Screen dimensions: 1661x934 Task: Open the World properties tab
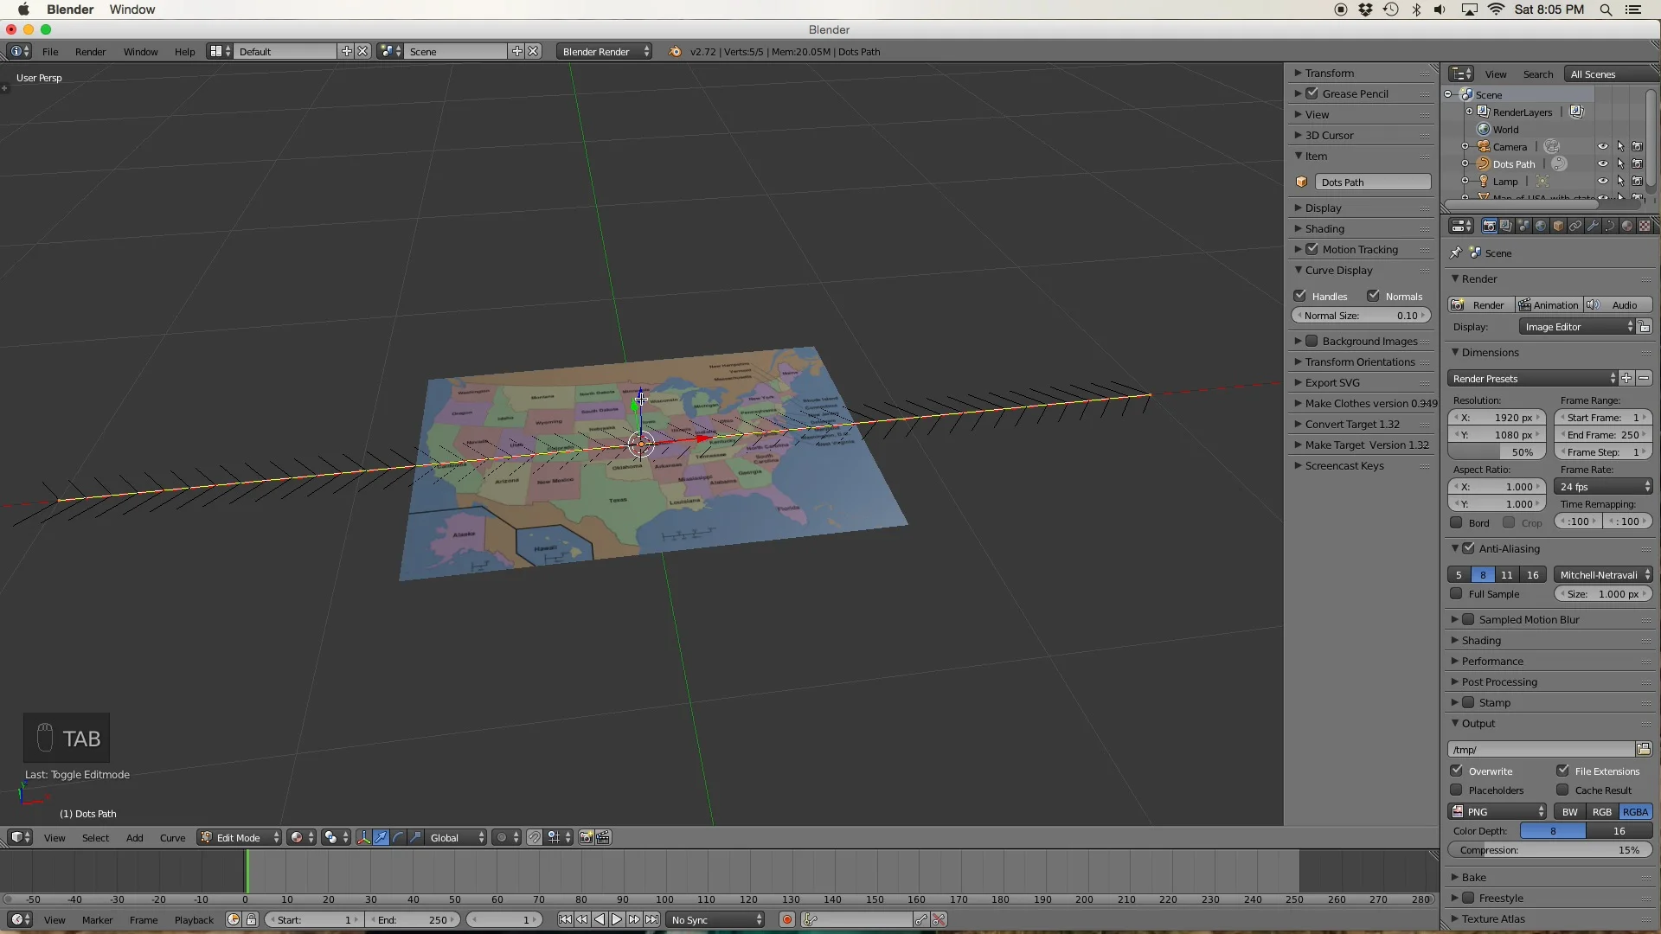coord(1541,226)
